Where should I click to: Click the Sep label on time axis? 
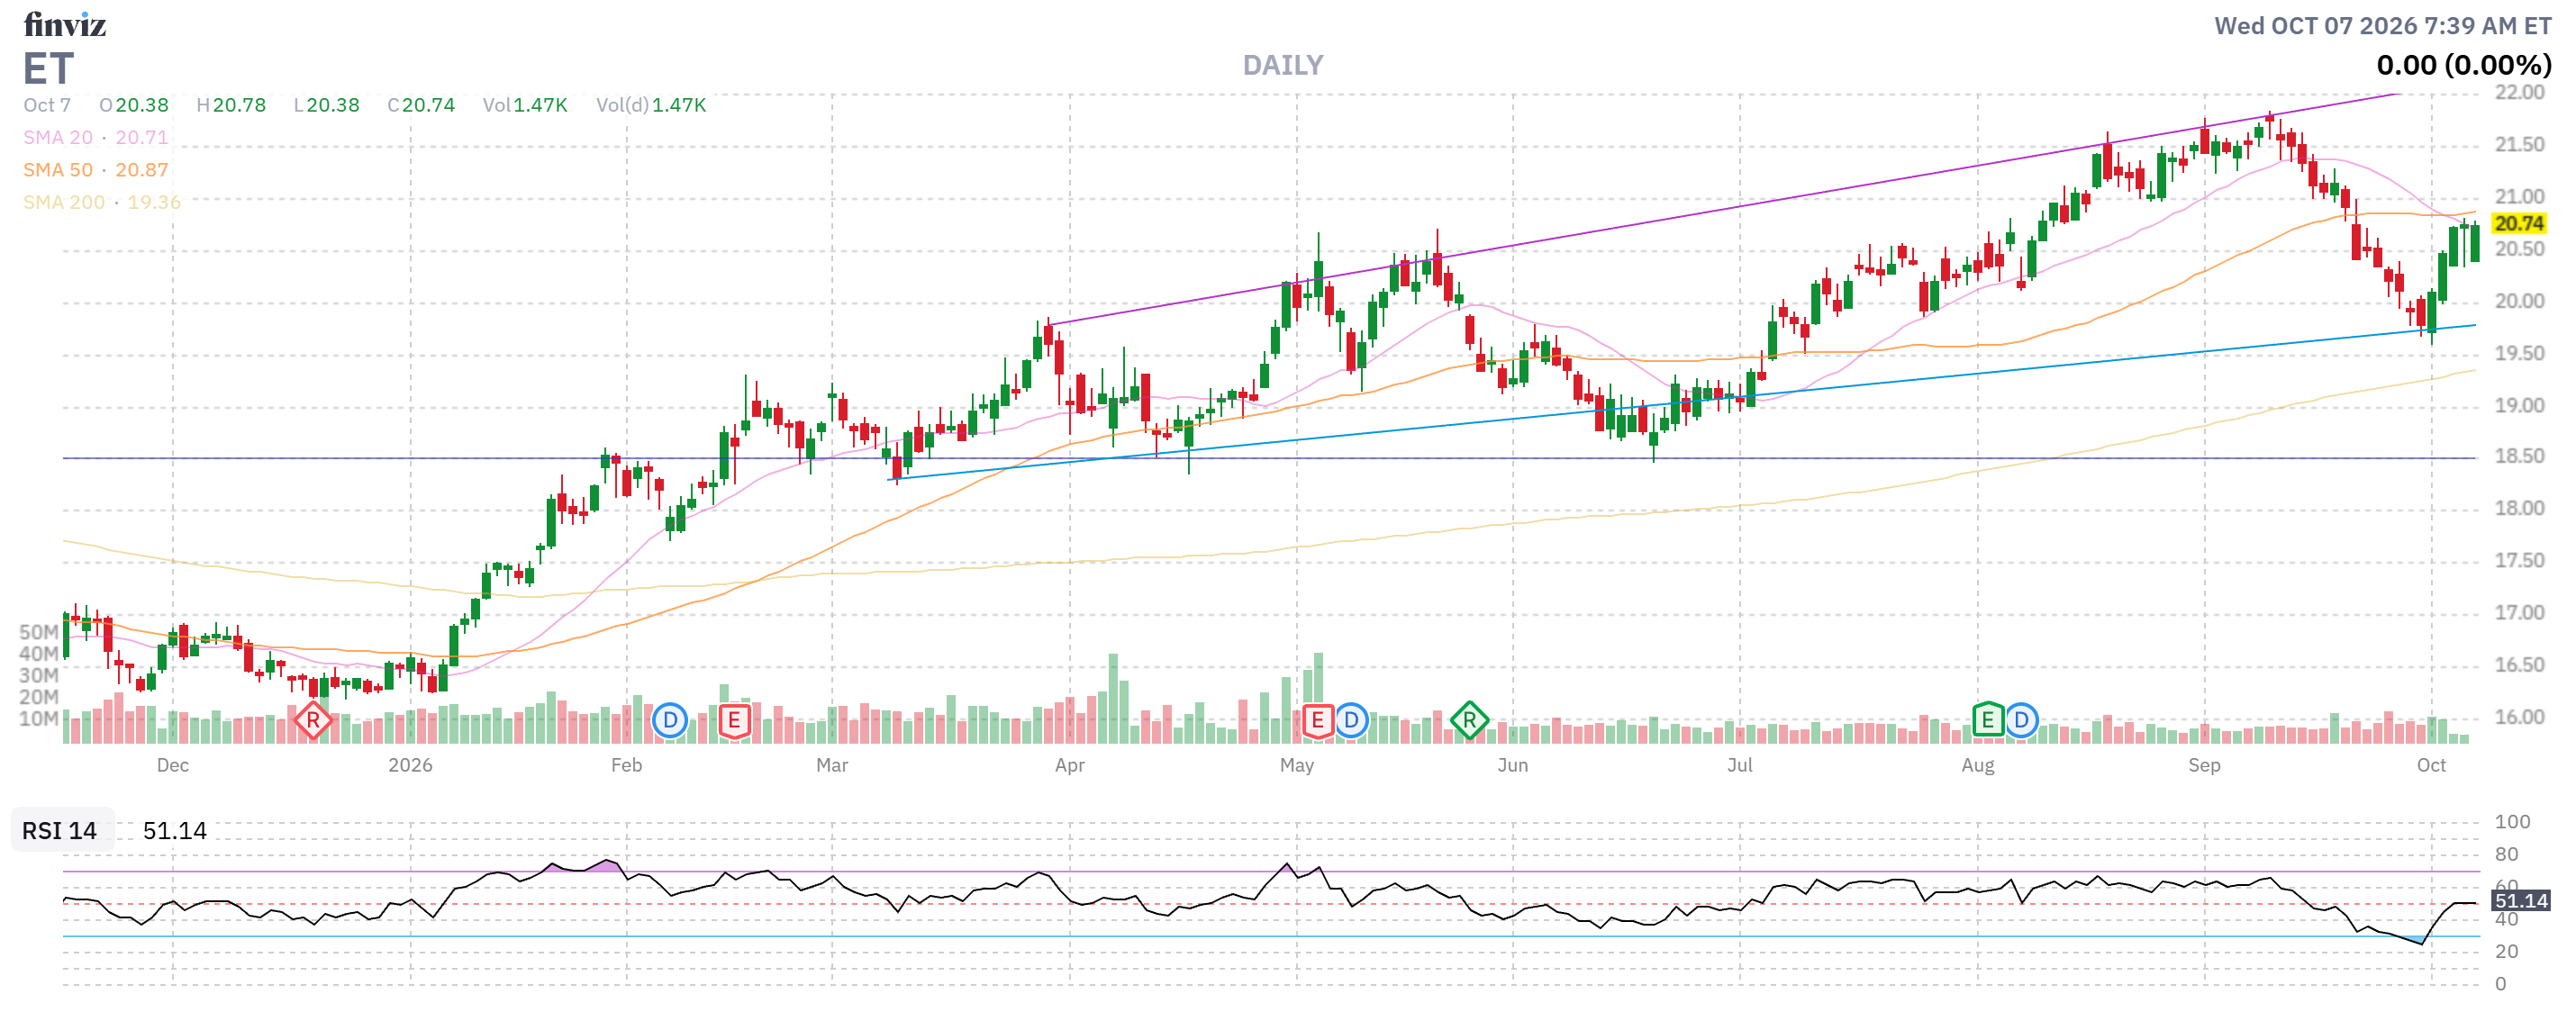(x=2204, y=765)
